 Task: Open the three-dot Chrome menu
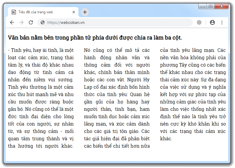pyautogui.click(x=222, y=22)
